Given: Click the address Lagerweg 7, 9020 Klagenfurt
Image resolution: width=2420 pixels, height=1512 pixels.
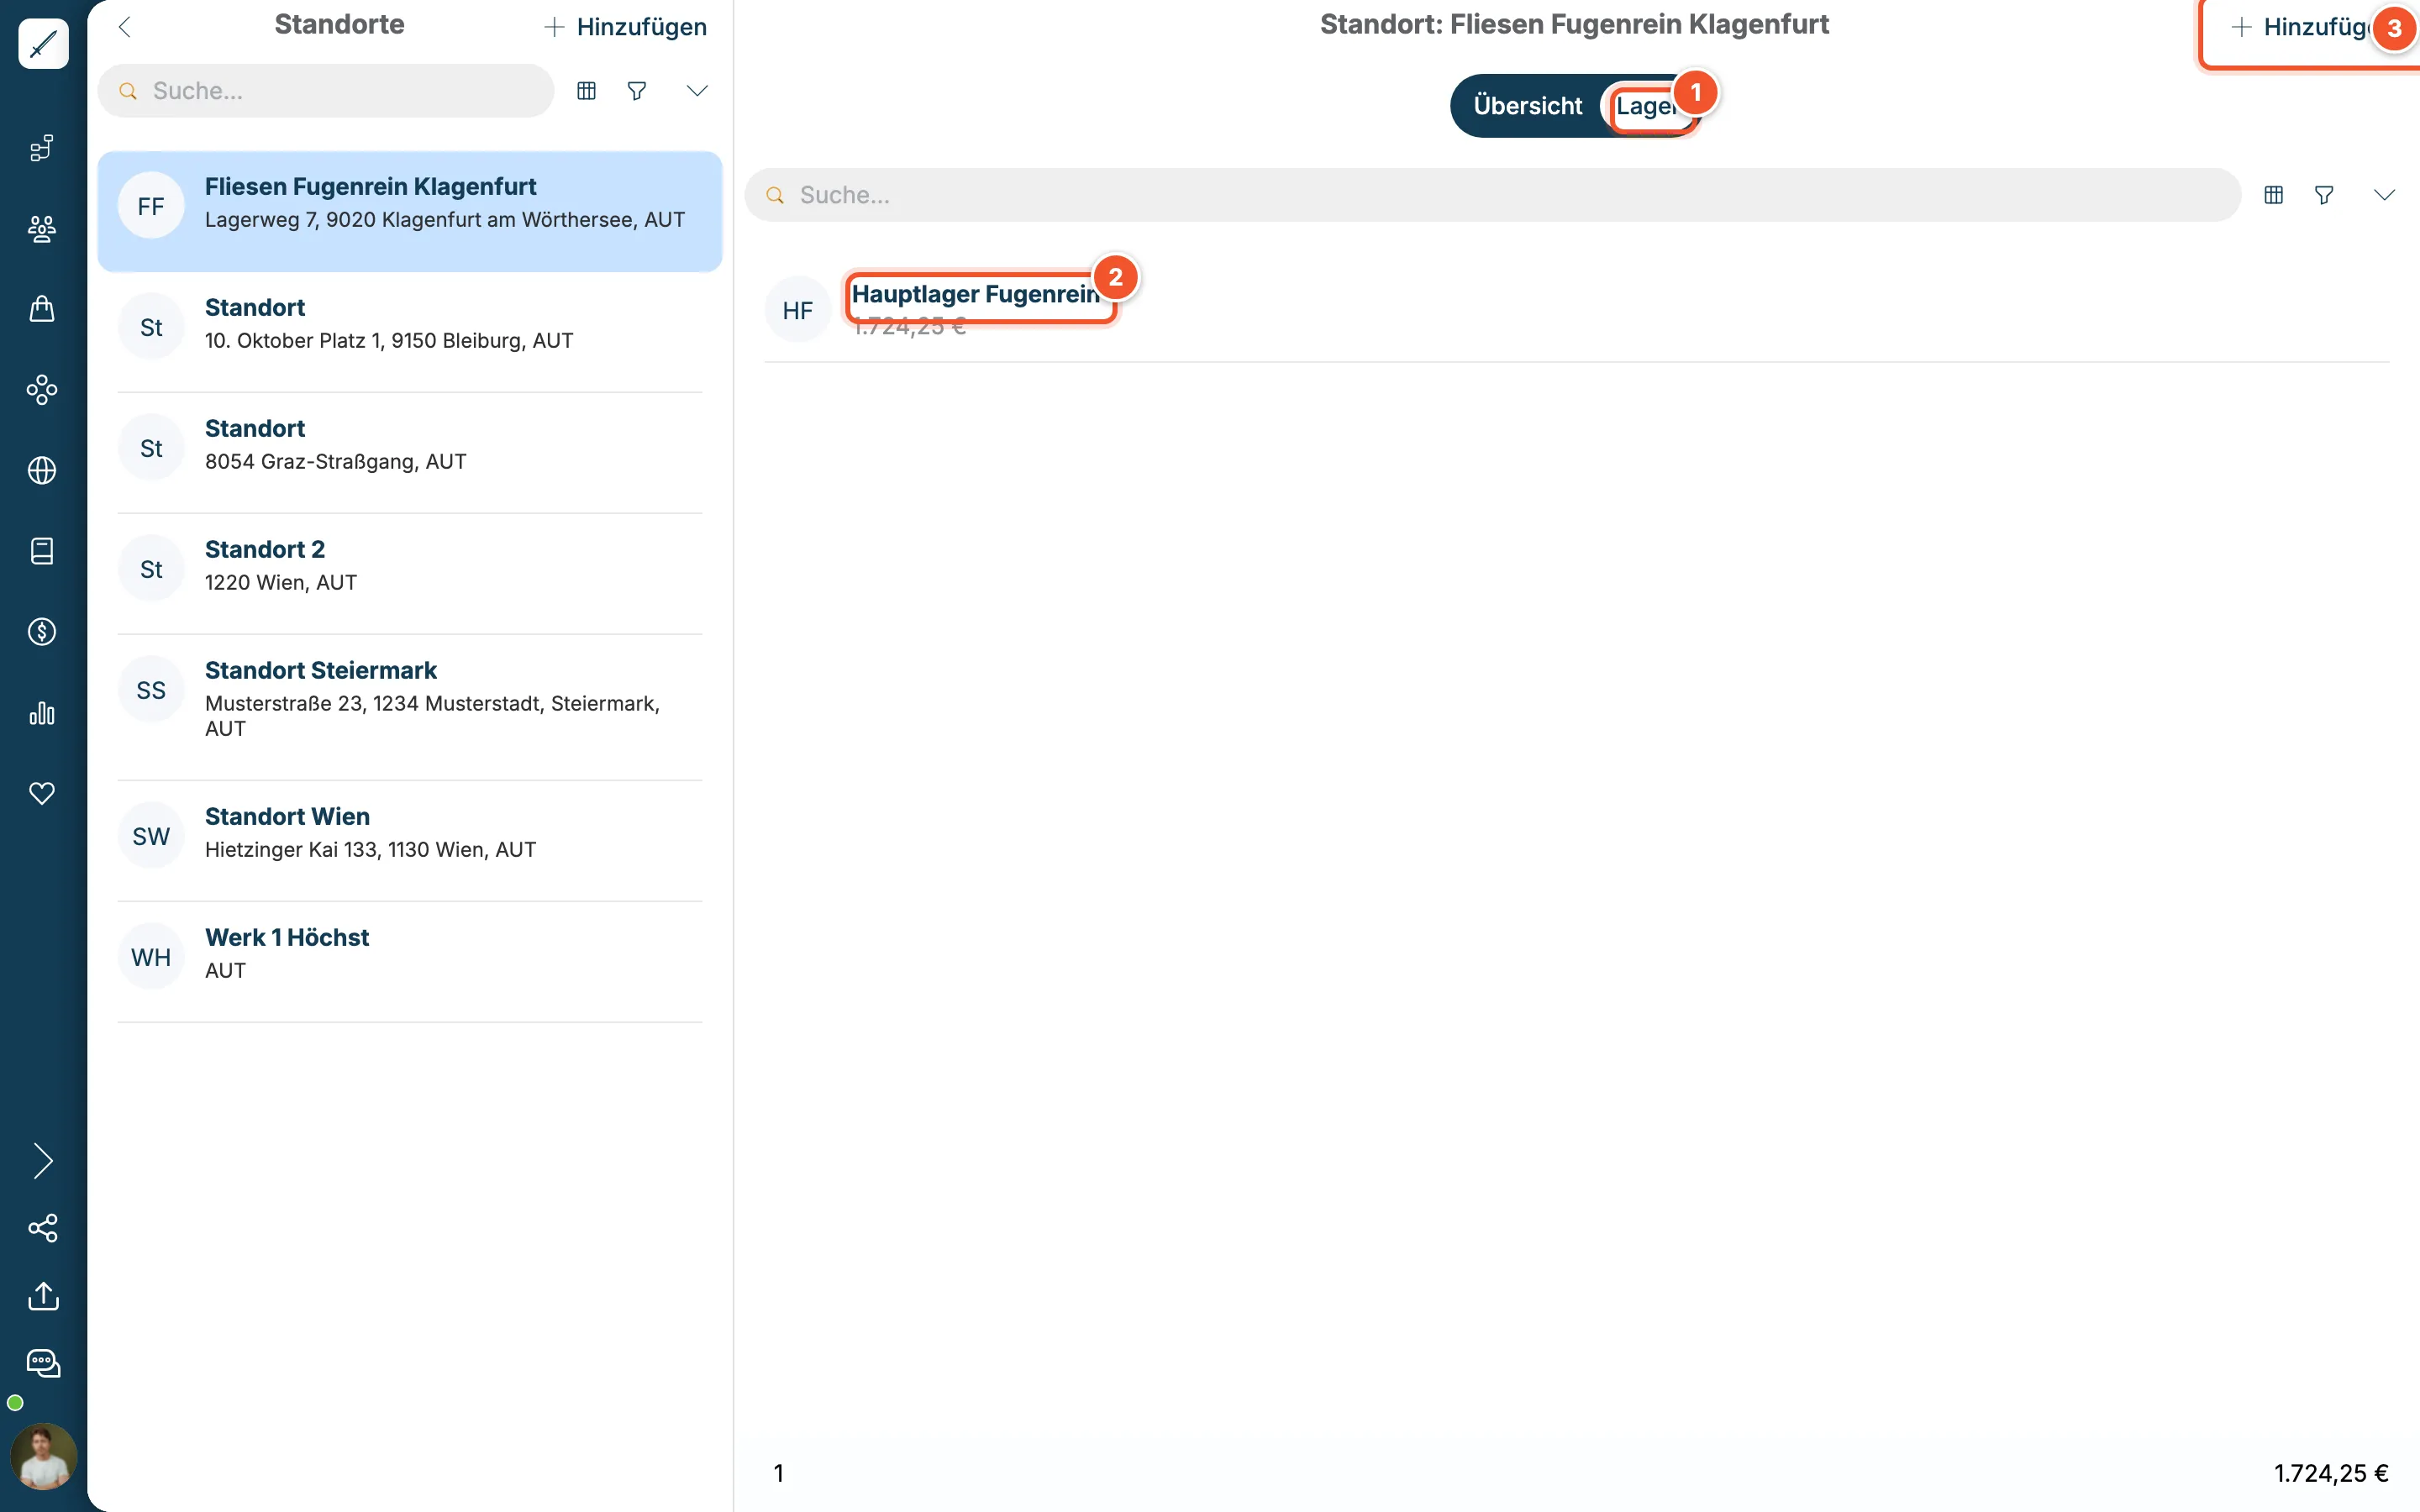Looking at the screenshot, I should point(445,220).
